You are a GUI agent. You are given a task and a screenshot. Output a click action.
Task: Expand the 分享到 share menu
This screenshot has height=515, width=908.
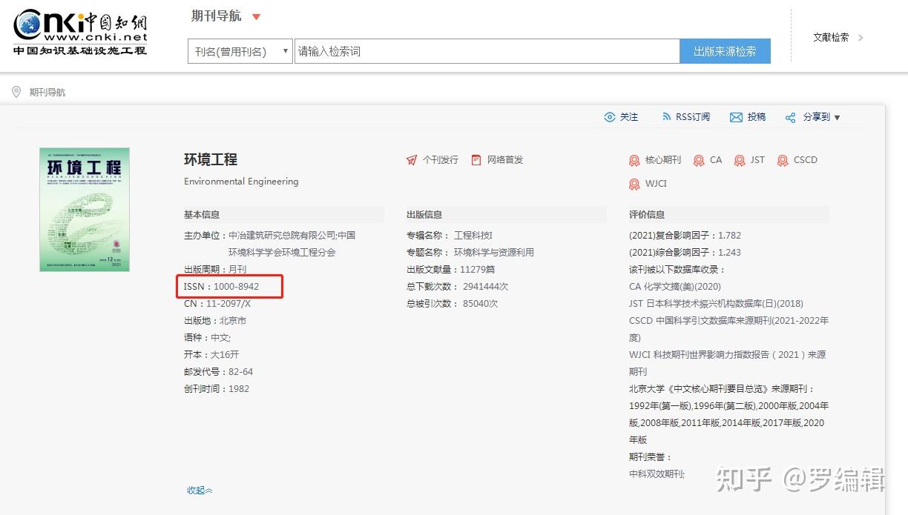812,117
